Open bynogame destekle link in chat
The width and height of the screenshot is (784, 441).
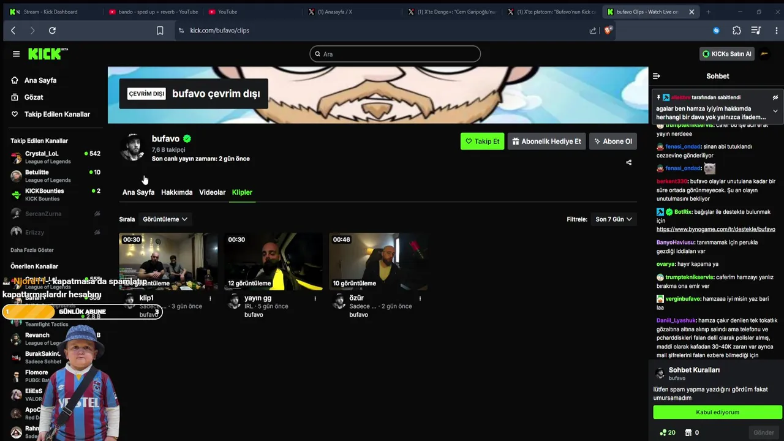click(x=715, y=229)
